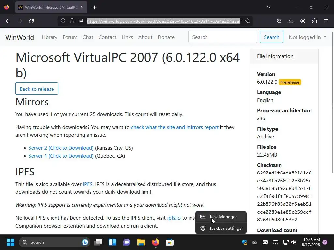Viewport: 334px width, 250px height.
Task: Open the Links nav item
Action: pyautogui.click(x=127, y=37)
